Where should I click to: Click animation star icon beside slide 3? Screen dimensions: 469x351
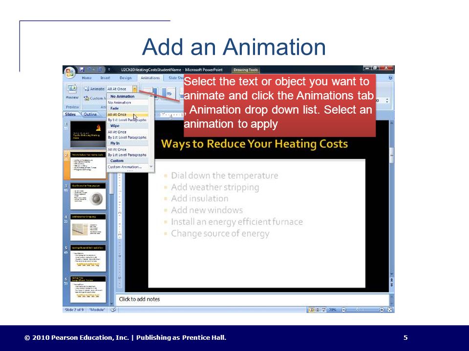[66, 191]
